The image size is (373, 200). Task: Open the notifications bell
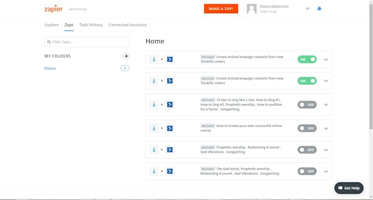pyautogui.click(x=319, y=9)
